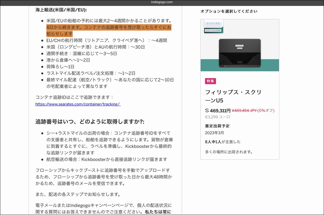The image size is (324, 215).
Task: Click the コンテナ追跡IDはここで追跡できます text
Action: pyautogui.click(x=75, y=97)
